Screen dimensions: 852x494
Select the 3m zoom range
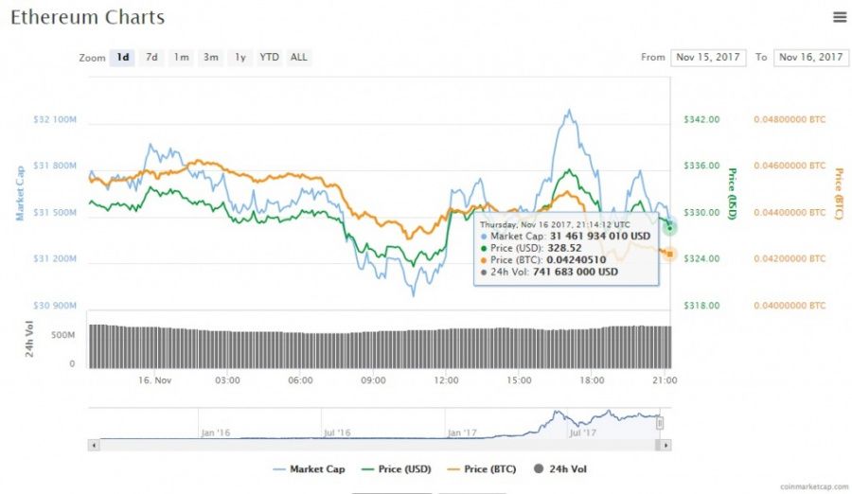click(x=211, y=57)
